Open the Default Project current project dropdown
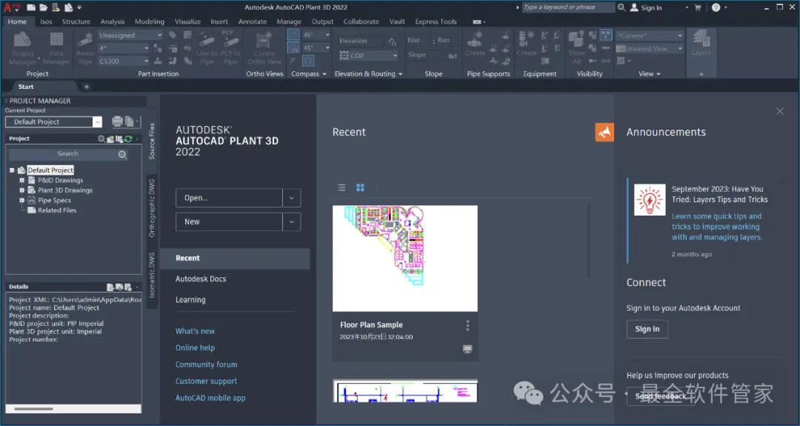800x426 pixels. (x=97, y=122)
